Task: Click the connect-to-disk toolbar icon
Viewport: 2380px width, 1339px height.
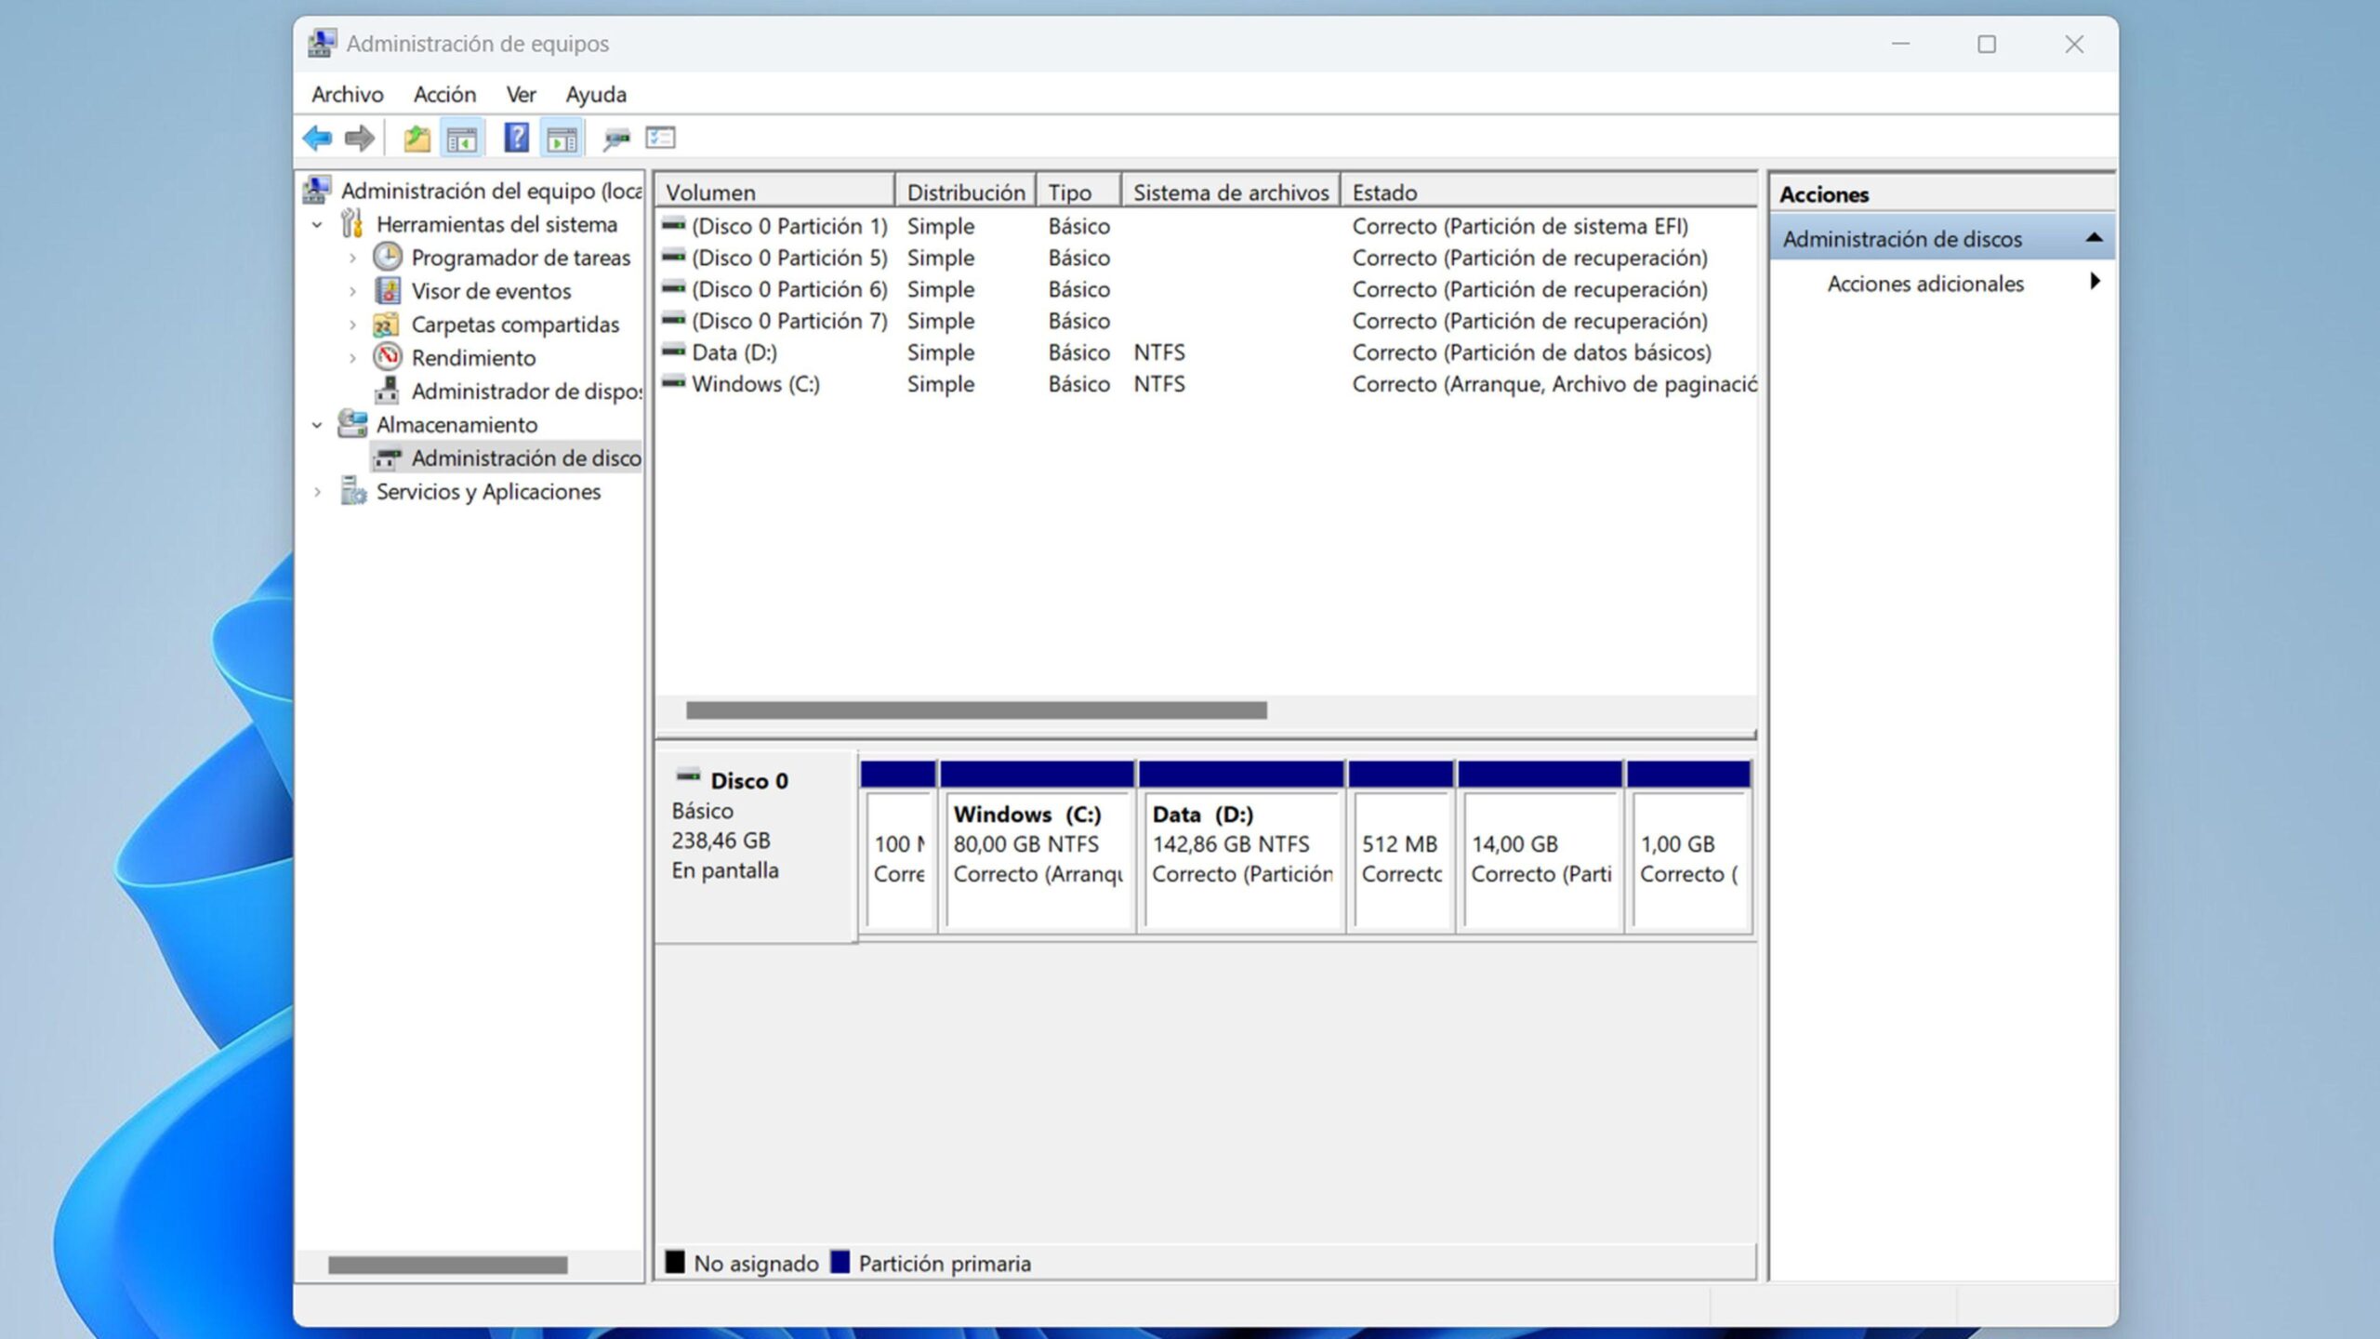Action: [x=615, y=139]
